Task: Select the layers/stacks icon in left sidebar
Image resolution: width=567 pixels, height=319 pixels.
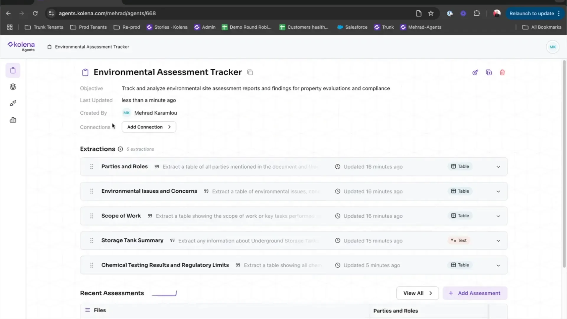Action: pos(13,87)
